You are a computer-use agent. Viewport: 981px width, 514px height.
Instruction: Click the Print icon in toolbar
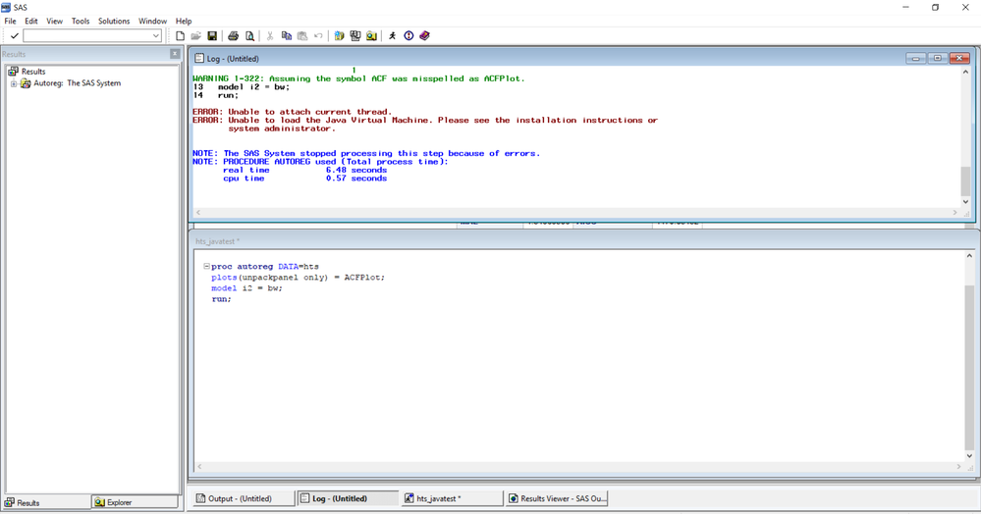click(234, 36)
